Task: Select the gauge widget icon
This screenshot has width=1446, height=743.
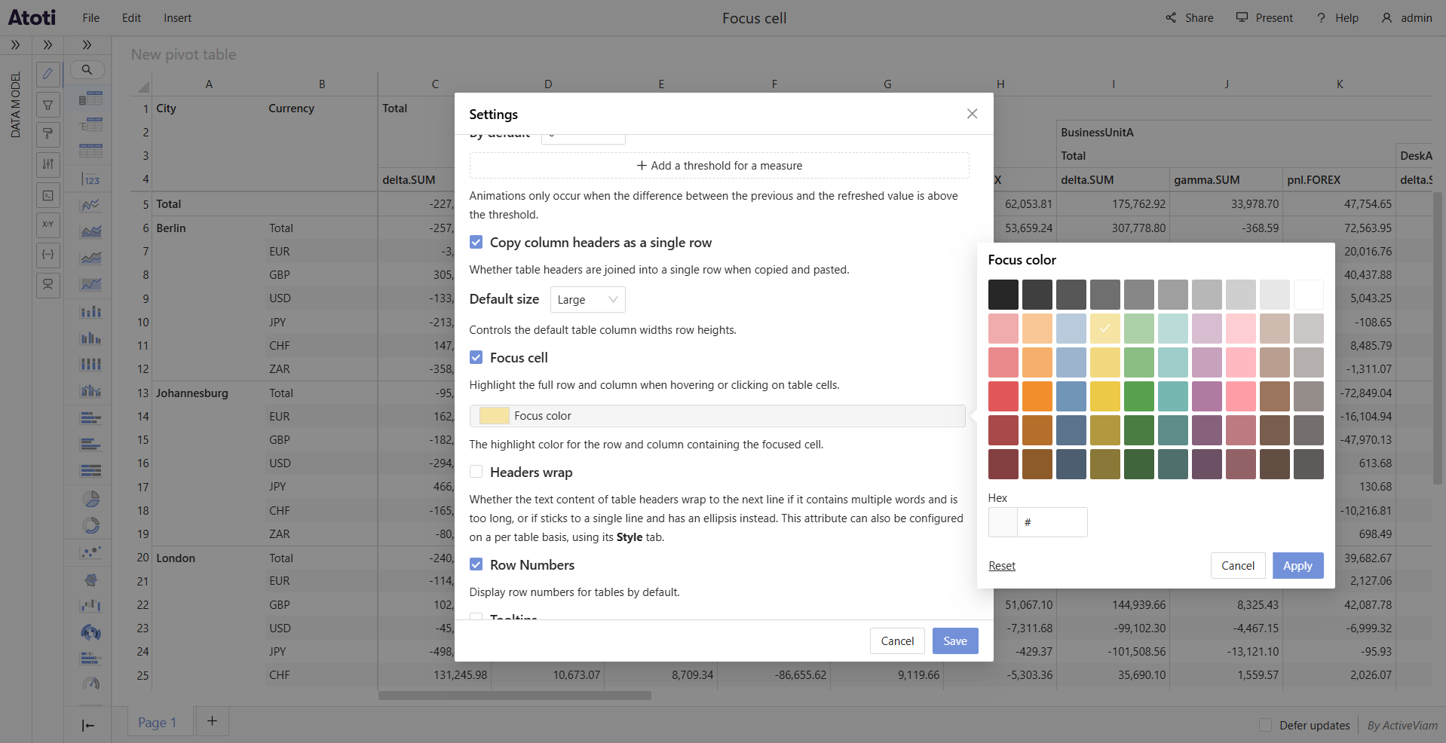Action: [x=90, y=683]
